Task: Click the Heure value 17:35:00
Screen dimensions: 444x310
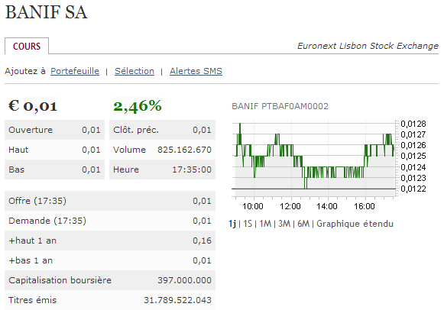Action: pyautogui.click(x=192, y=170)
